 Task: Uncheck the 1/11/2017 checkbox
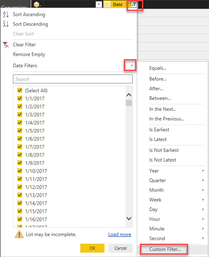pyautogui.click(x=20, y=179)
